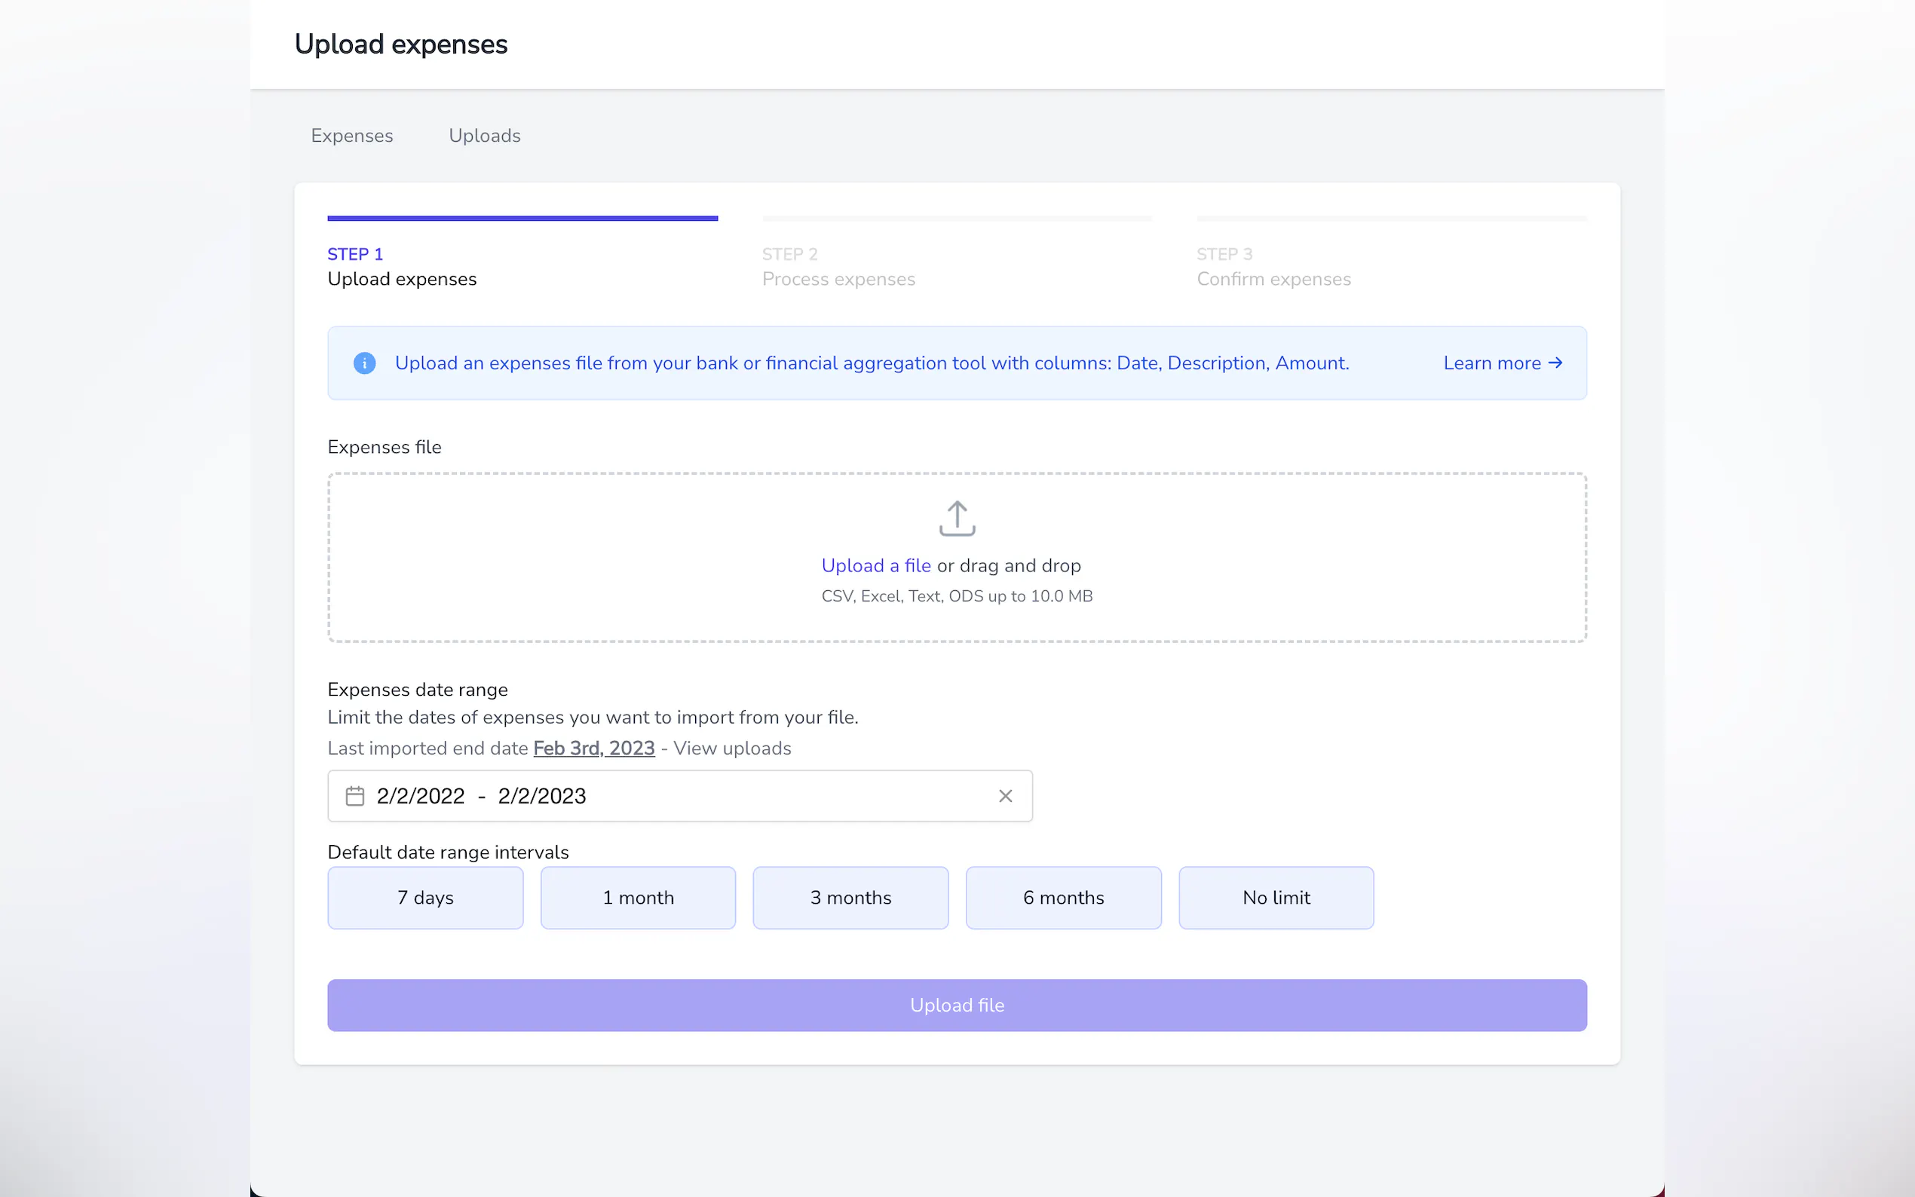The height and width of the screenshot is (1197, 1915).
Task: Click the blue info circle icon
Action: coord(364,363)
